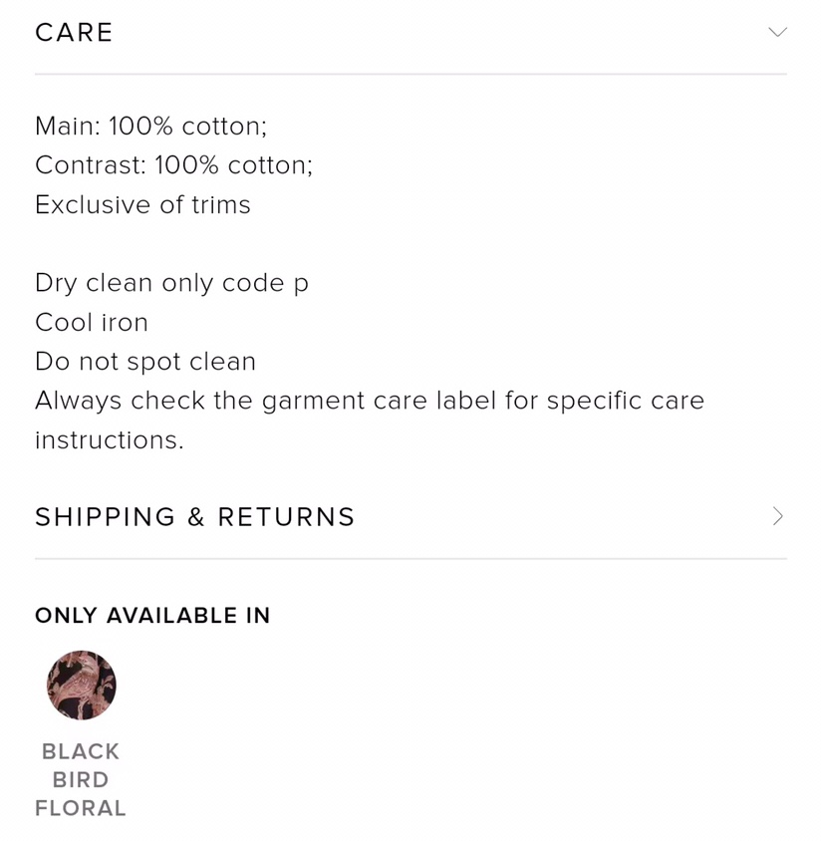Viewport: 821px width, 841px height.
Task: Click the divider line below Shipping & Returns
Action: 410,558
